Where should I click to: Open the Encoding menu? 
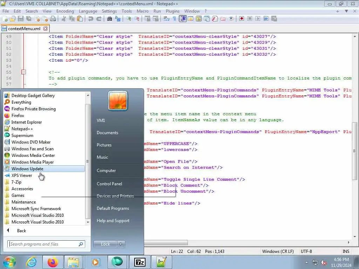point(65,11)
